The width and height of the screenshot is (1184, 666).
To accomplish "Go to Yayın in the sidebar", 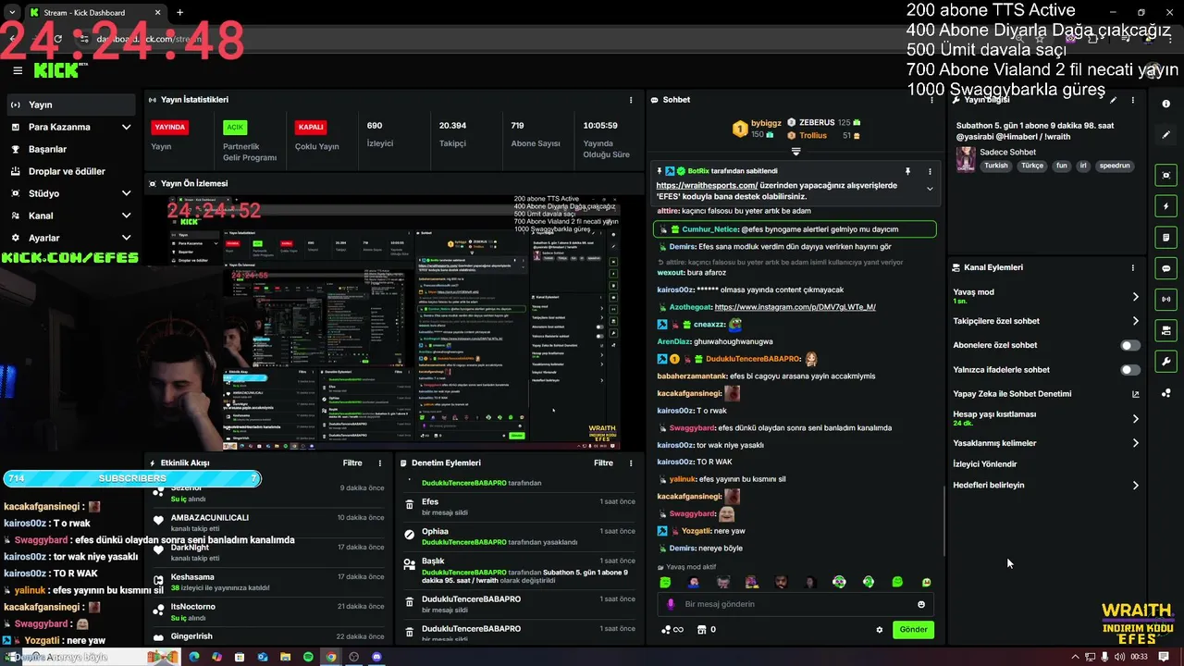I will pos(70,105).
